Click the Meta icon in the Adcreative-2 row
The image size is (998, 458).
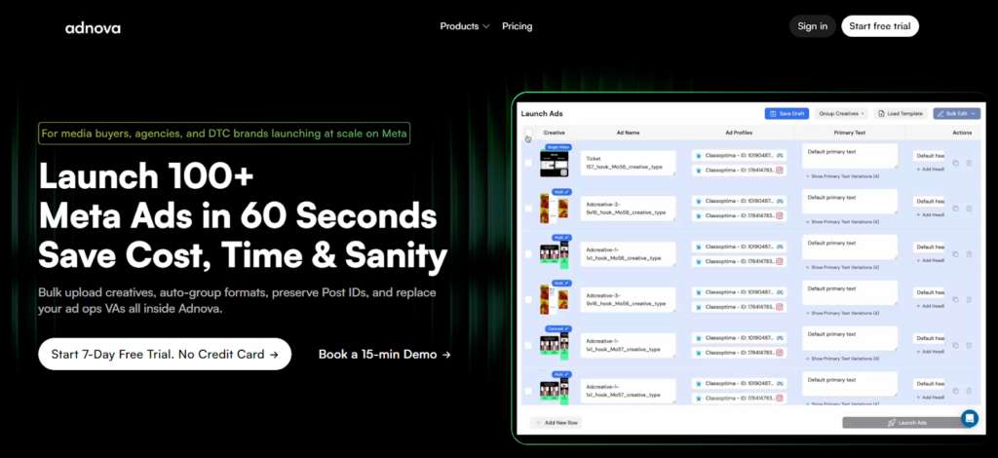tap(779, 201)
